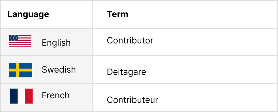Click the white band of the French flag

[21, 96]
